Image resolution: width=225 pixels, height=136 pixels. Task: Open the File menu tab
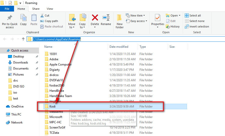click(x=7, y=9)
